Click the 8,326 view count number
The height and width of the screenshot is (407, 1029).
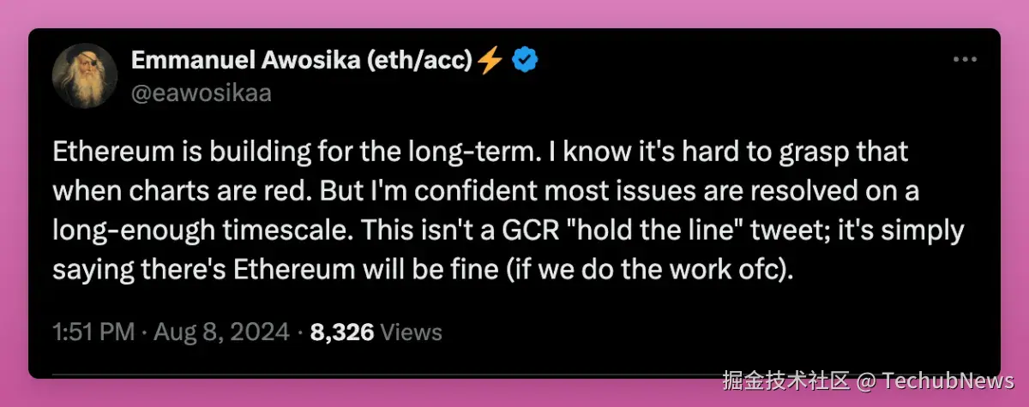click(x=341, y=332)
